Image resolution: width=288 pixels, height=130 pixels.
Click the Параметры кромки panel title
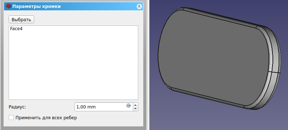pyautogui.click(x=36, y=6)
